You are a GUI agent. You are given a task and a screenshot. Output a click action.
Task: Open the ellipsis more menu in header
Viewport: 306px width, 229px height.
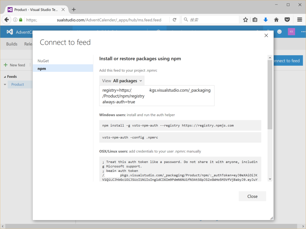pyautogui.click(x=303, y=32)
